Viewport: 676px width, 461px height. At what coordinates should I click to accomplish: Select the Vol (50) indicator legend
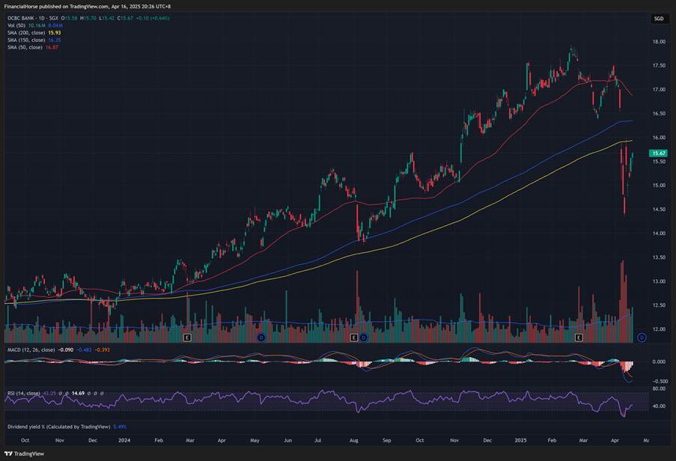click(x=16, y=25)
